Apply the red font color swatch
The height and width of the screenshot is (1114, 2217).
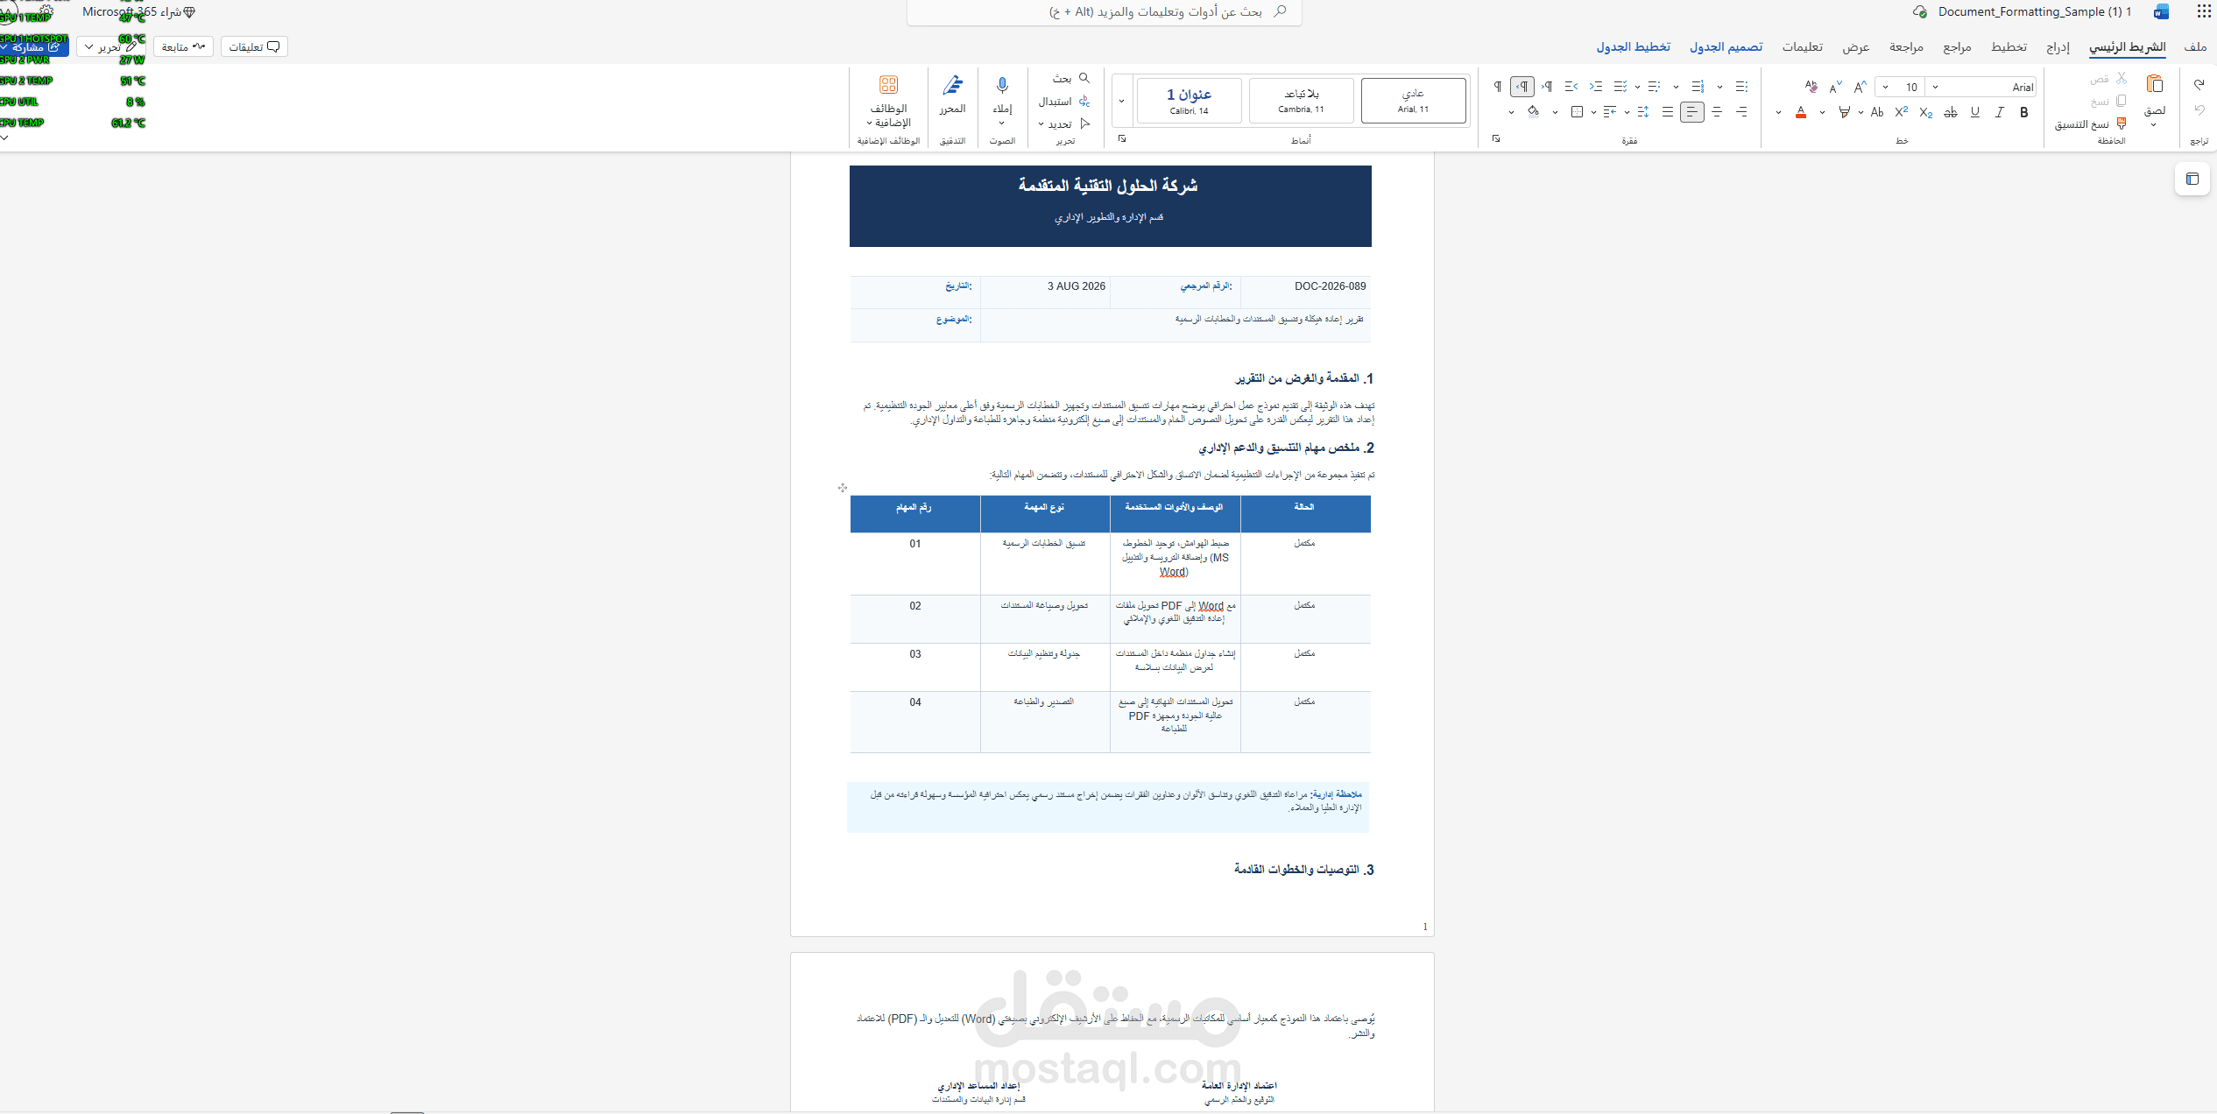(x=1801, y=112)
